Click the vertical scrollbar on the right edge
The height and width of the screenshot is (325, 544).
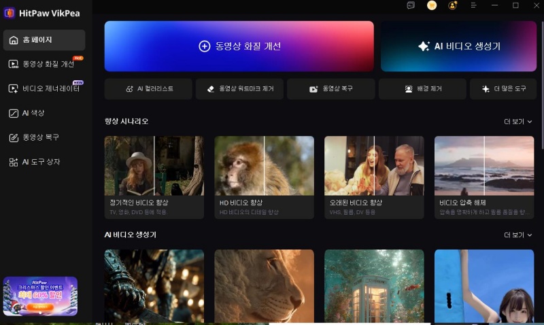(542, 82)
